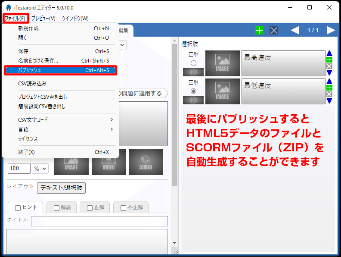Mark 最高速度 as the correct answer
Image resolution: width=341 pixels, height=257 pixels.
tap(193, 63)
